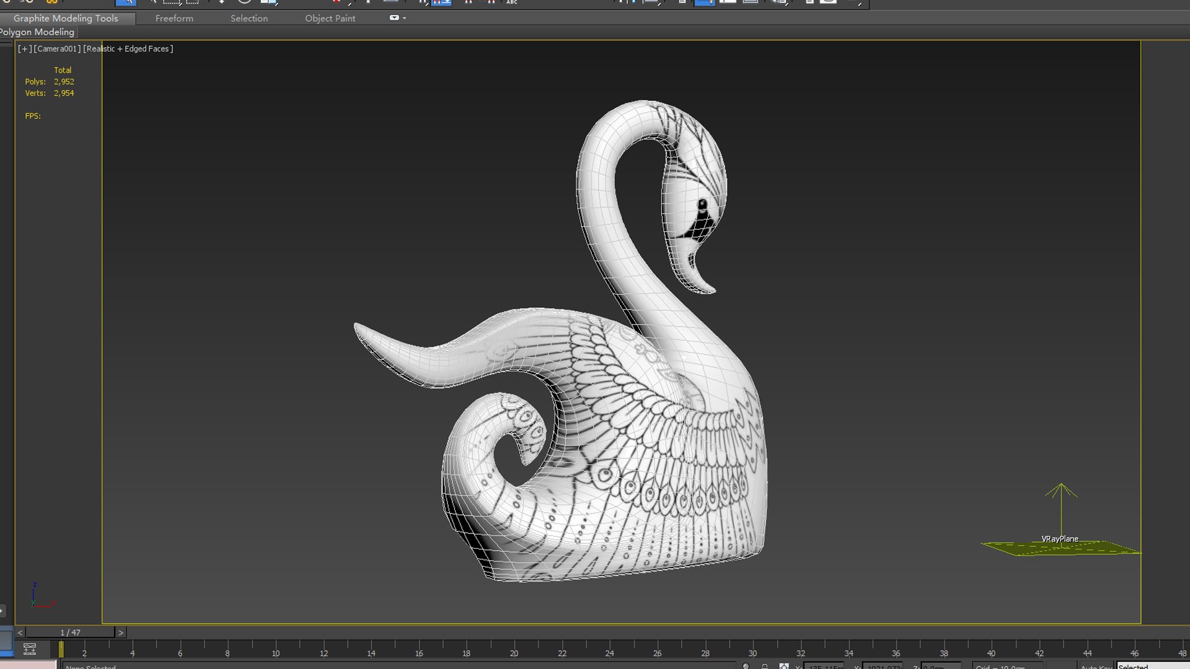Switch to the Object Paint tab

[330, 18]
